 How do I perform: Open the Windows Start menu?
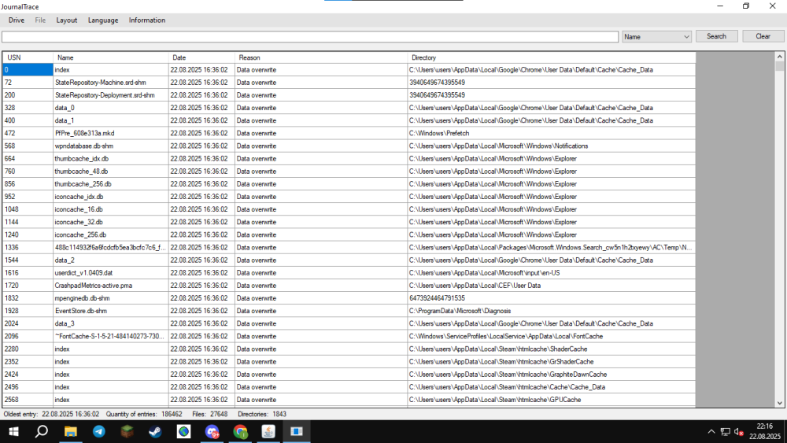[x=13, y=431]
